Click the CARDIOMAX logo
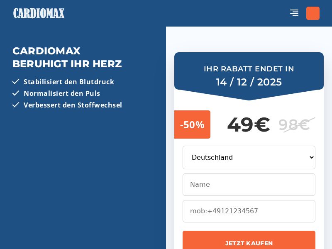 [x=39, y=13]
